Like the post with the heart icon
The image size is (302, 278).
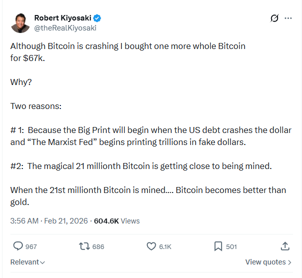click(151, 246)
